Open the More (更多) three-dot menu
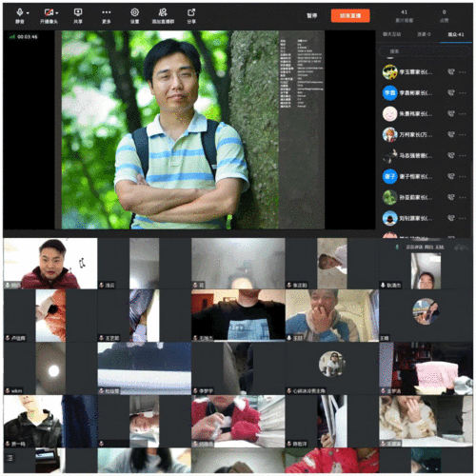Screen dimensions: 476x476 [x=107, y=15]
